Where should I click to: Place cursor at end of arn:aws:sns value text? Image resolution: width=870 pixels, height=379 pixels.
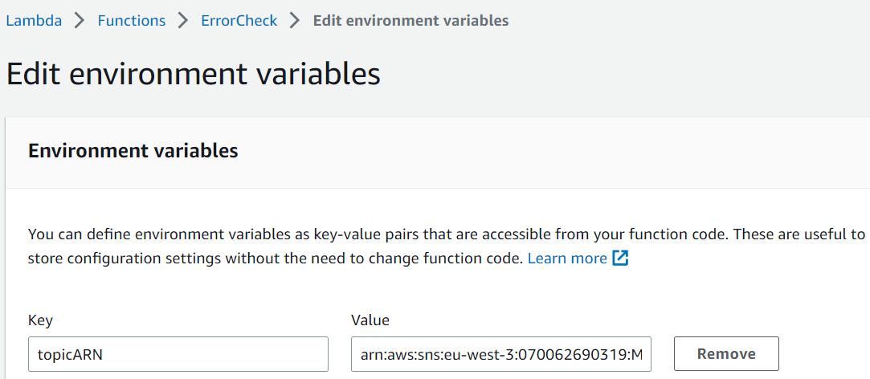[643, 353]
